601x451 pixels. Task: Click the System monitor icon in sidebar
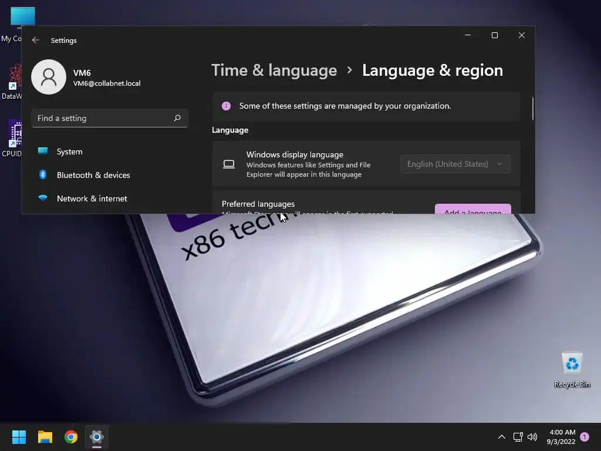click(43, 151)
